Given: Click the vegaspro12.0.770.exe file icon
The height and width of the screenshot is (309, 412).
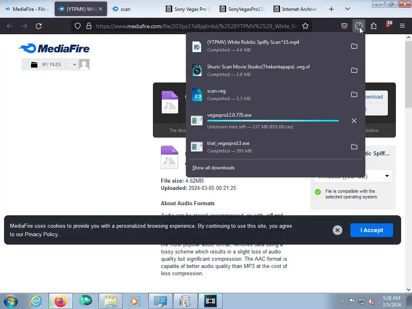Looking at the screenshot, I should pos(197,121).
